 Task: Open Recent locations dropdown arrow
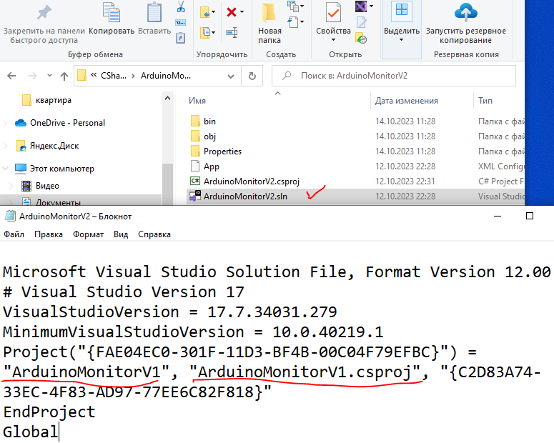[x=49, y=75]
